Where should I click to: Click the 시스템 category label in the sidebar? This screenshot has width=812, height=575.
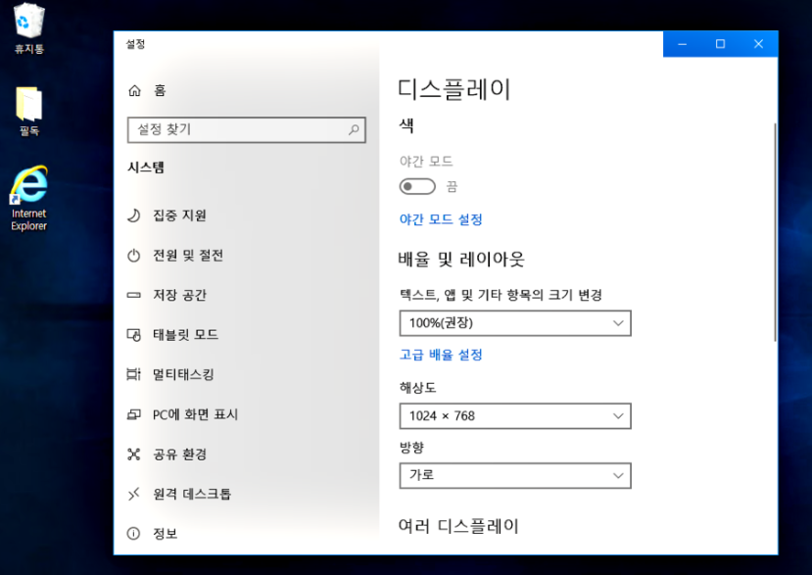pyautogui.click(x=146, y=168)
